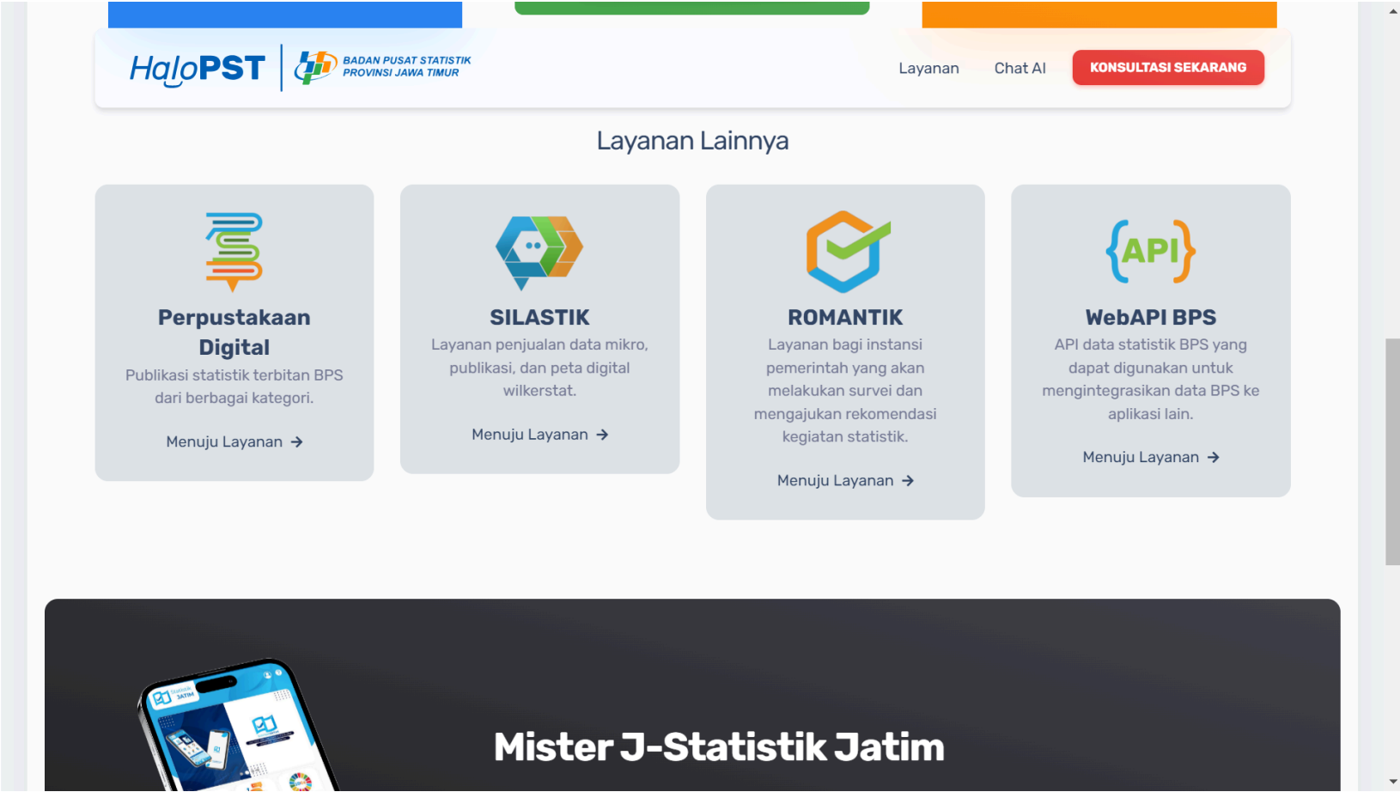Click the HaloPST logo
This screenshot has width=1400, height=792.
tap(197, 68)
